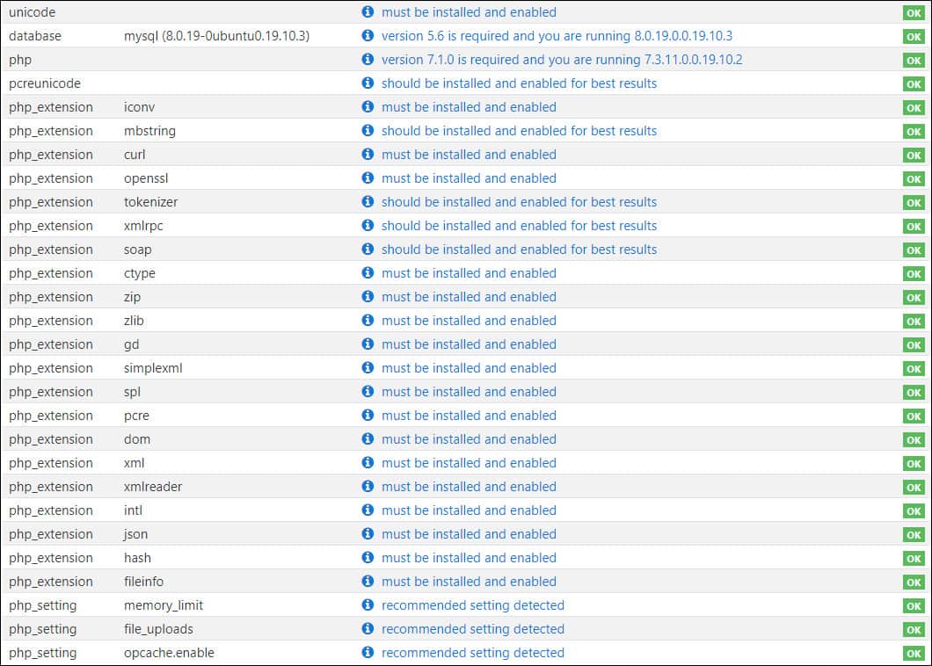932x666 pixels.
Task: Click the info icon next to pcreunicode
Action: [368, 83]
